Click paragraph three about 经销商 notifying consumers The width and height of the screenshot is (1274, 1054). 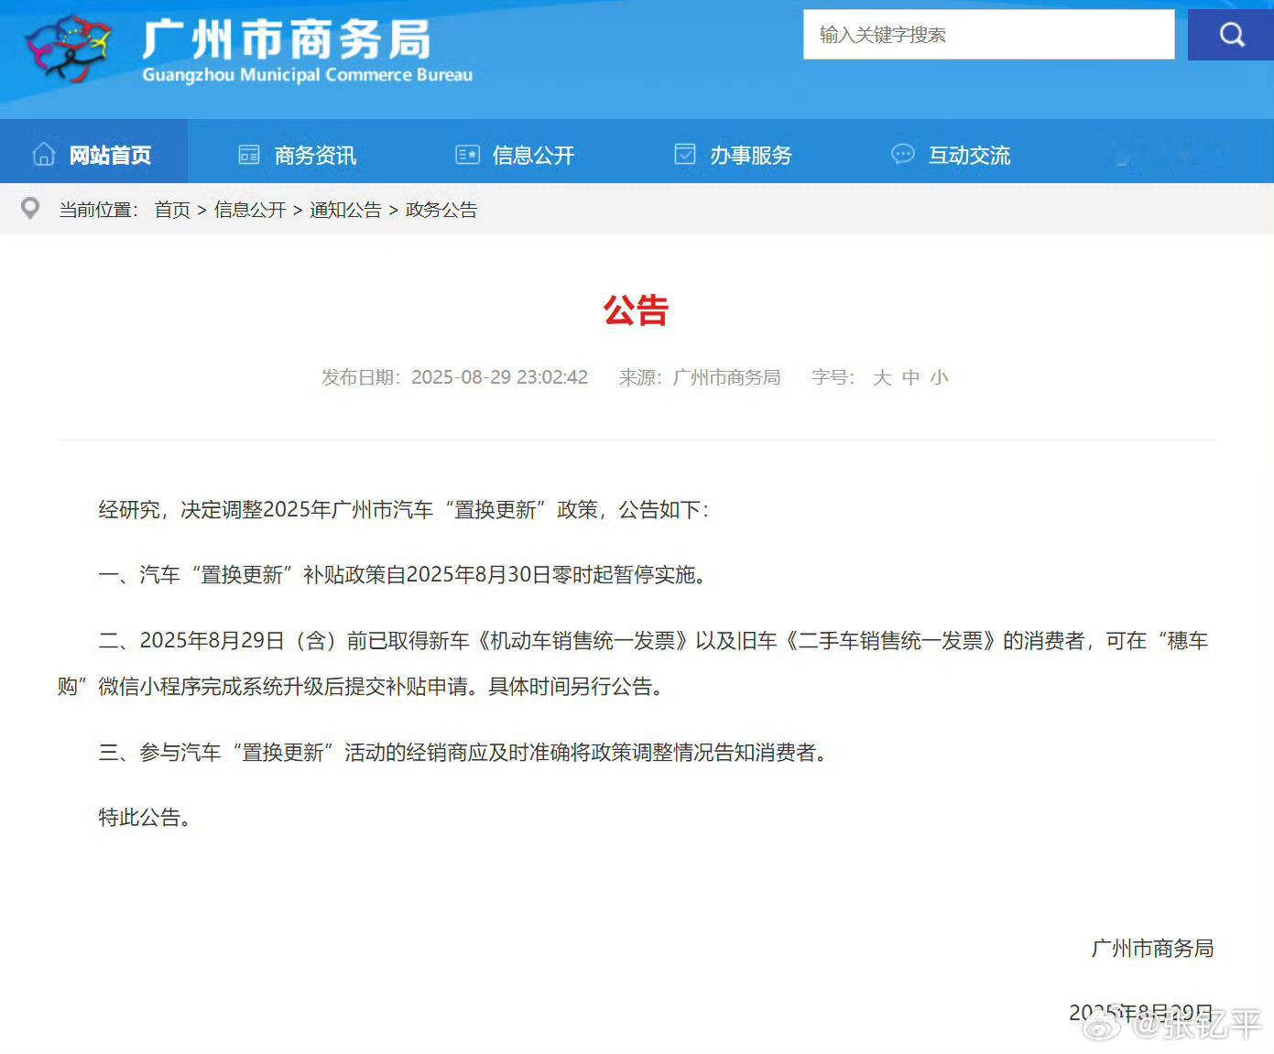click(x=463, y=753)
